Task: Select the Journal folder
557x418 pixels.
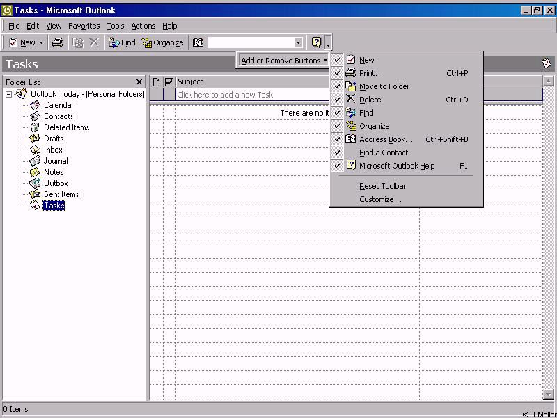Action: pyautogui.click(x=56, y=161)
